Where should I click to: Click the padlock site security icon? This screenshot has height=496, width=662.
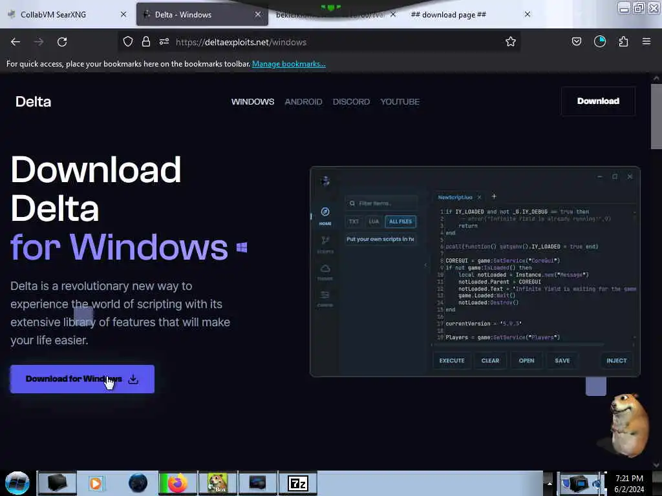point(146,42)
